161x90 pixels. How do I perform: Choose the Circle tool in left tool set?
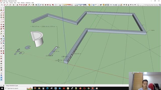(1, 17)
